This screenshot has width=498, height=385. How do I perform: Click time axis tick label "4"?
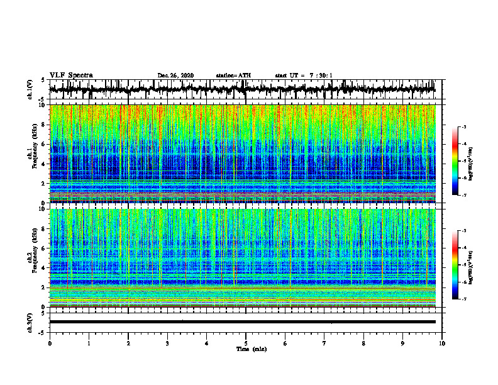[206, 343]
